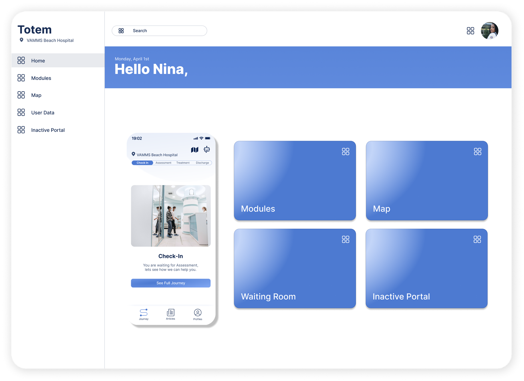This screenshot has height=381, width=524.
Task: Click the grid icon on the Modules card
Action: (x=346, y=152)
